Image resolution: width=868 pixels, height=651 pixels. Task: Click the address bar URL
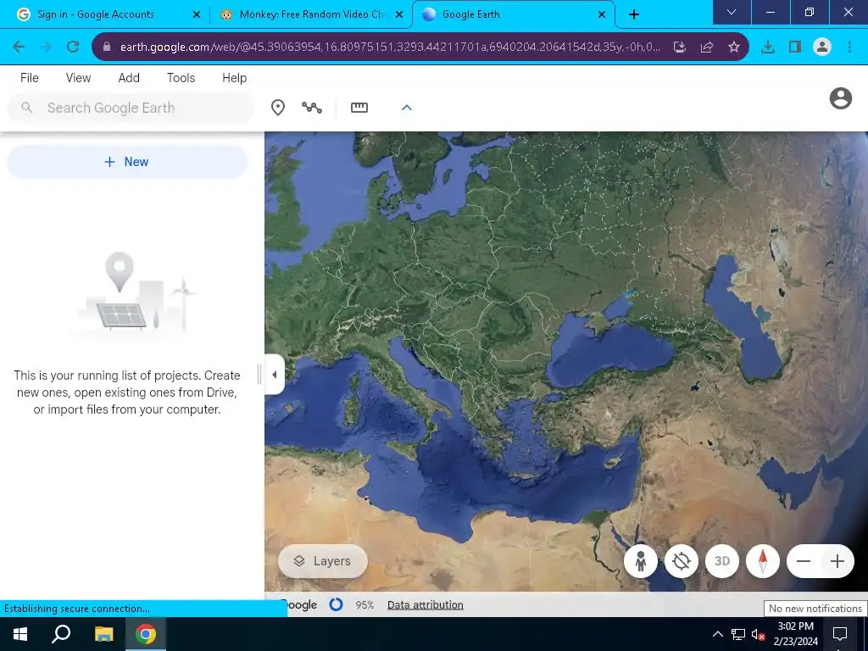coord(390,47)
